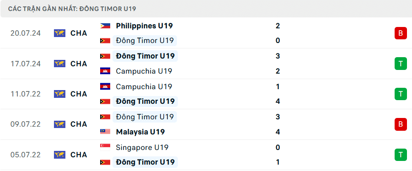Open the Singapore U19 team link
This screenshot has height=171, width=412.
tap(142, 147)
